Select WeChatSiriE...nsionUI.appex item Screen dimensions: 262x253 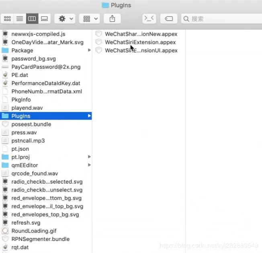(x=139, y=51)
